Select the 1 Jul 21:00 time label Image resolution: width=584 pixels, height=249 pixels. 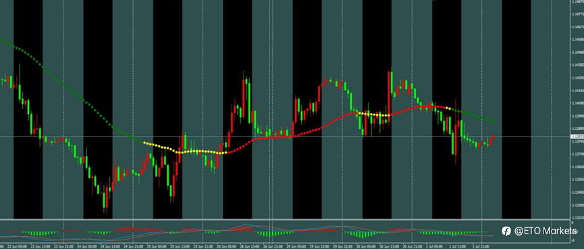(481, 246)
